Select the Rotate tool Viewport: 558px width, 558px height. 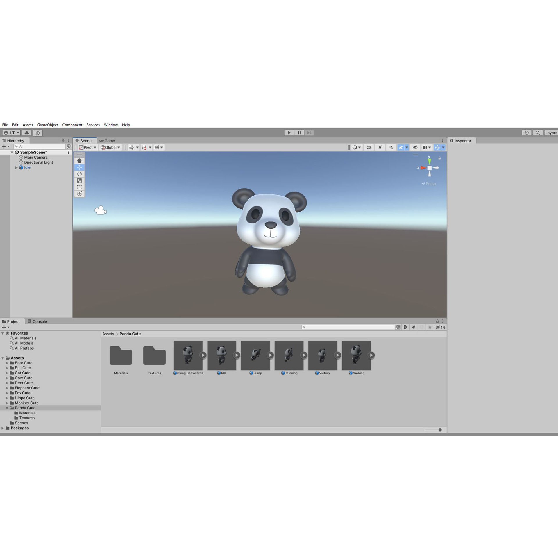[79, 174]
